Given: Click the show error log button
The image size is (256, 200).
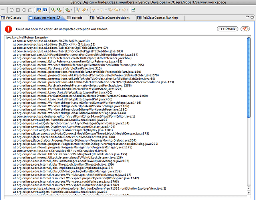Looking at the screenshot, I should point(245,29).
